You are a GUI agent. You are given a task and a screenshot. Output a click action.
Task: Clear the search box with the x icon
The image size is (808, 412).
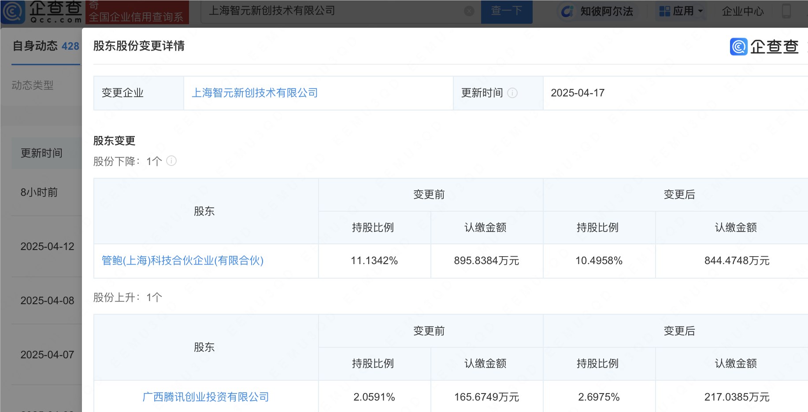pyautogui.click(x=468, y=11)
